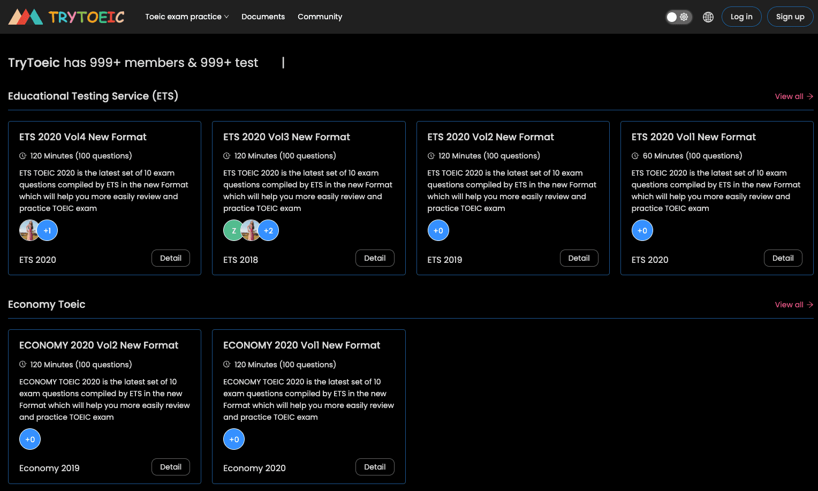The height and width of the screenshot is (491, 818).
Task: Select ECONOMY 2020 Vol2 New Format title
Action: pyautogui.click(x=99, y=345)
